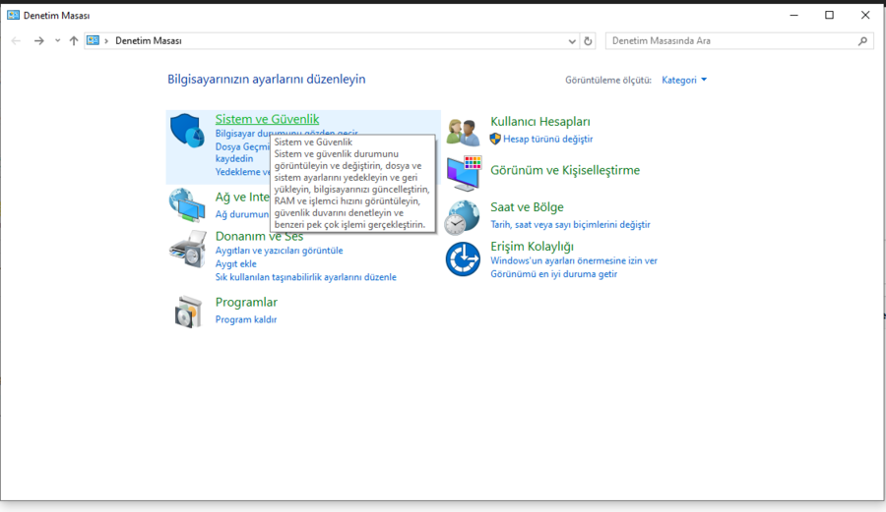886x512 pixels.
Task: Click the shield icon beside Hesap türünü değiştir
Action: coord(495,139)
